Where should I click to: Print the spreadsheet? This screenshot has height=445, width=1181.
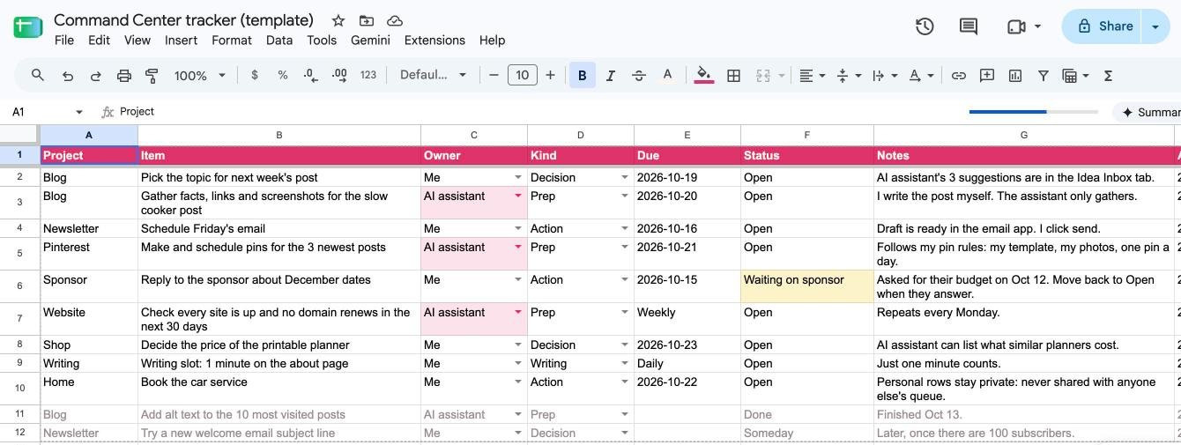tap(124, 76)
